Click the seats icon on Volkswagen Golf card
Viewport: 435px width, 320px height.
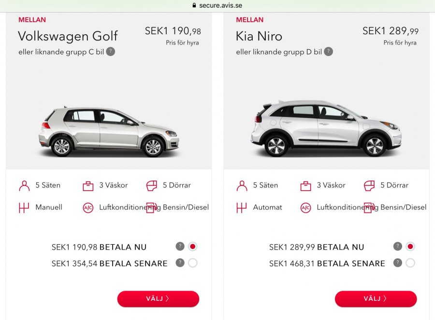(x=24, y=186)
